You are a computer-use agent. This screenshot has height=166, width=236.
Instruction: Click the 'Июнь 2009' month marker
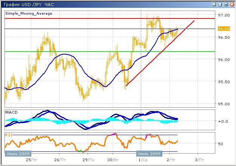[18, 154]
